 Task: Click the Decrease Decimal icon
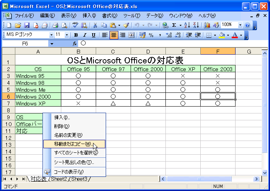click(x=178, y=35)
